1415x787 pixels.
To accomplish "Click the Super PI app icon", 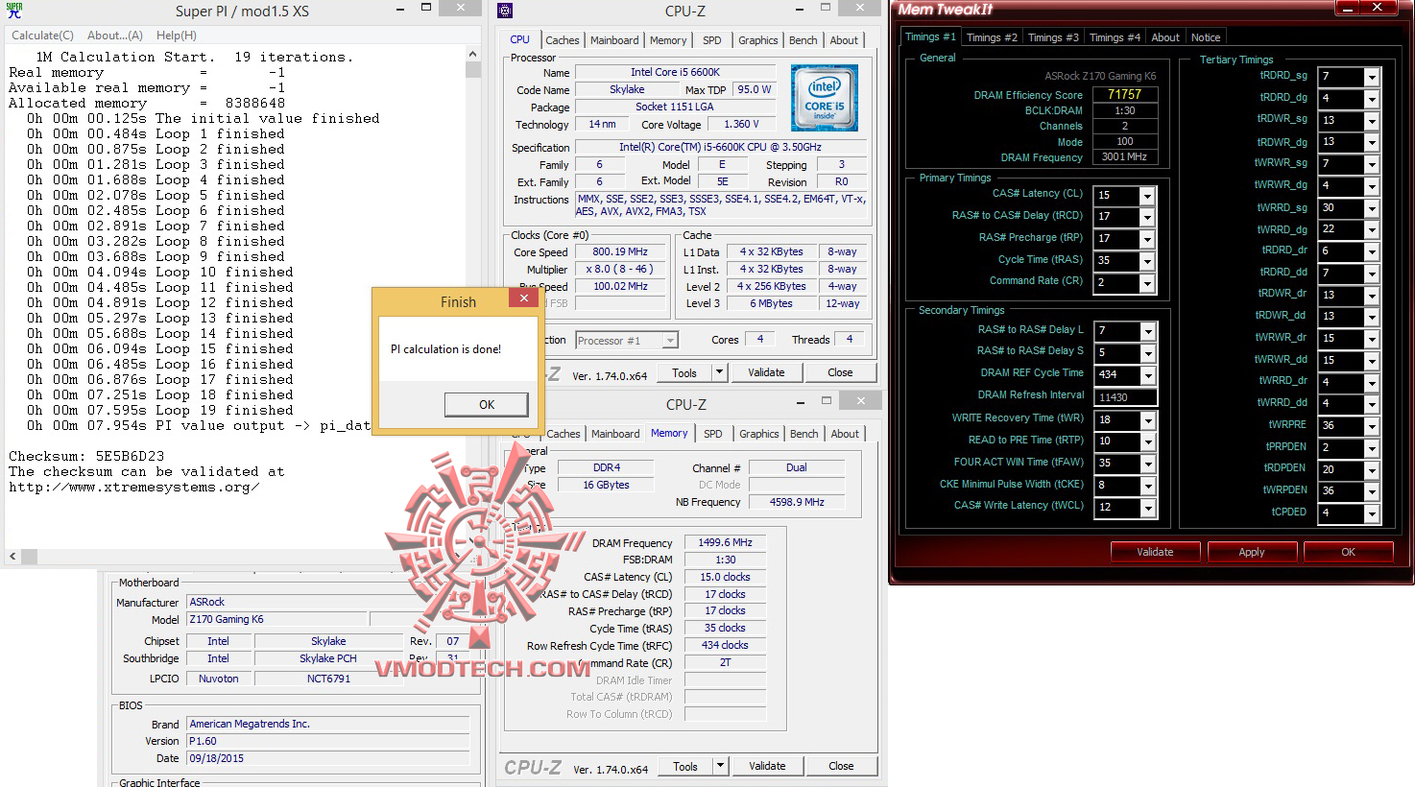I will 13,11.
